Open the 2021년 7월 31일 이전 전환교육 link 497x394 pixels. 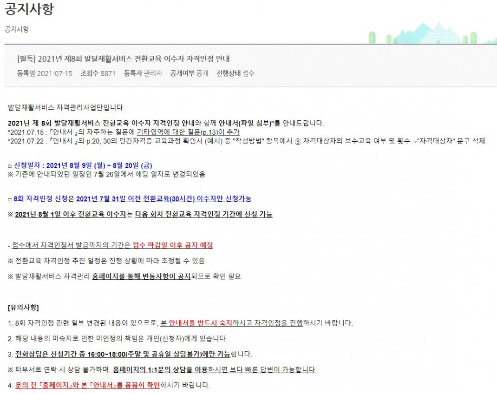(163, 198)
